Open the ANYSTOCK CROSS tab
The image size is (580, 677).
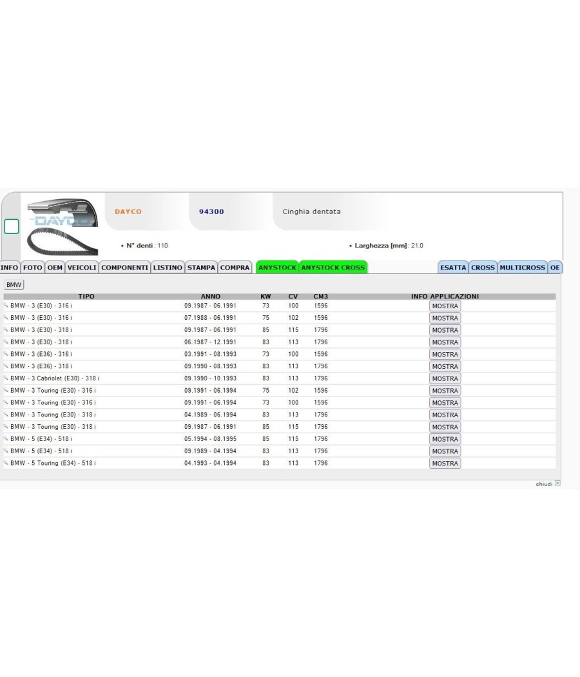click(x=333, y=268)
